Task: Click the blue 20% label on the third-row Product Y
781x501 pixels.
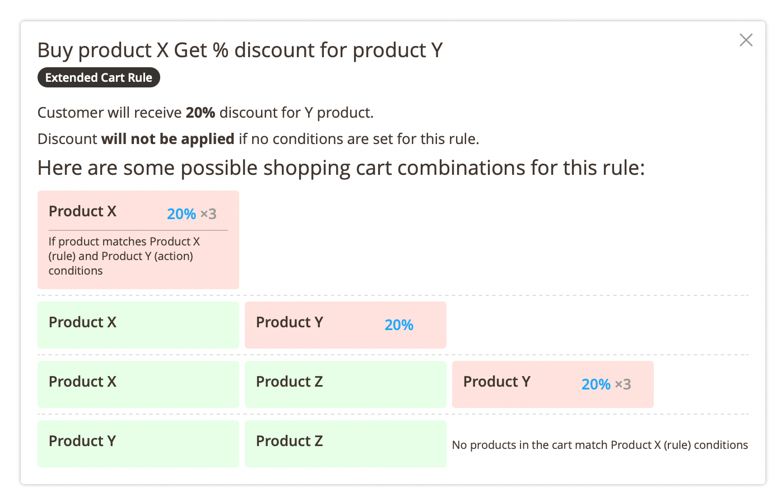Action: pyautogui.click(x=596, y=384)
